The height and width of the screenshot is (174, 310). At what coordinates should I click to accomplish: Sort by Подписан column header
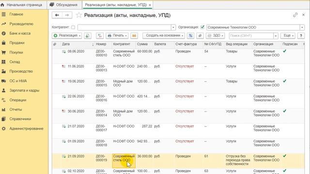[290, 44]
